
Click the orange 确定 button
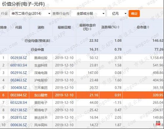[x=134, y=13]
